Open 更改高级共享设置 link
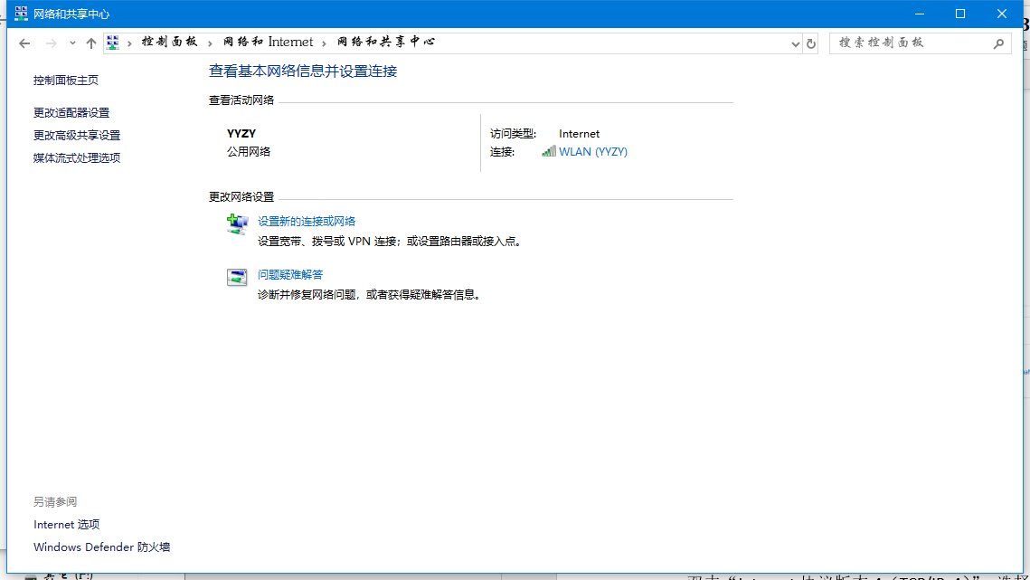 (x=77, y=136)
